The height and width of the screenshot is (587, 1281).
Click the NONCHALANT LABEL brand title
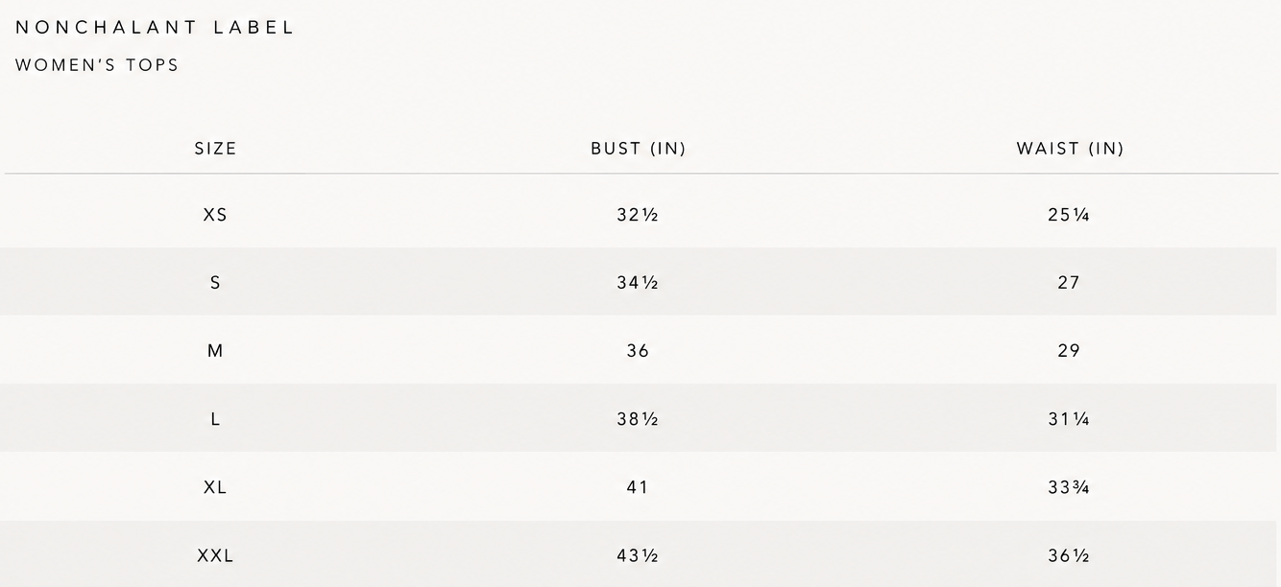coord(155,27)
